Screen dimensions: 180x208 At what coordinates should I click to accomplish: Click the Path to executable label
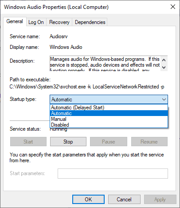30,80
